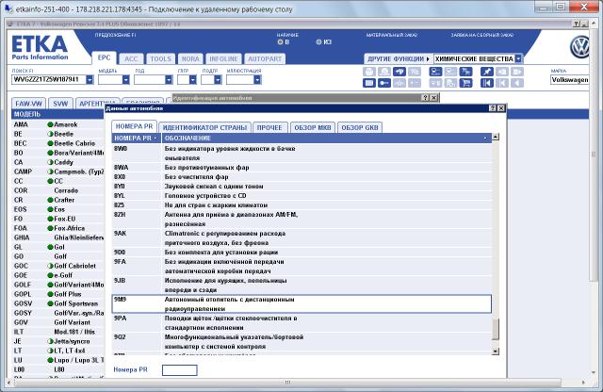Click the ОБОЗНАЧЕНИЕ column header
The height and width of the screenshot is (392, 603).
click(327, 139)
